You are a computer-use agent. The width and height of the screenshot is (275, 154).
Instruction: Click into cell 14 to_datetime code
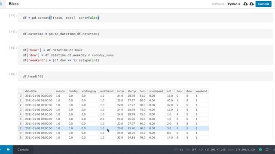[145, 34]
